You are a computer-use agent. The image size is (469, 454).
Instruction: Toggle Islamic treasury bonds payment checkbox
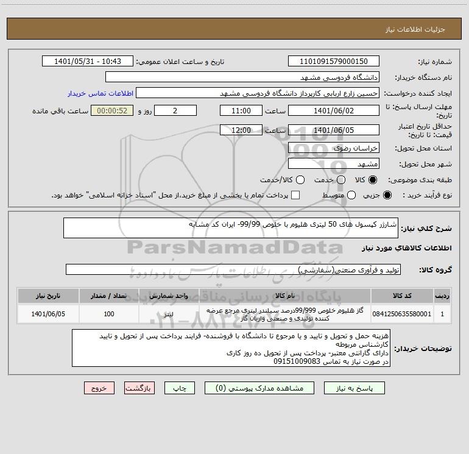point(295,195)
